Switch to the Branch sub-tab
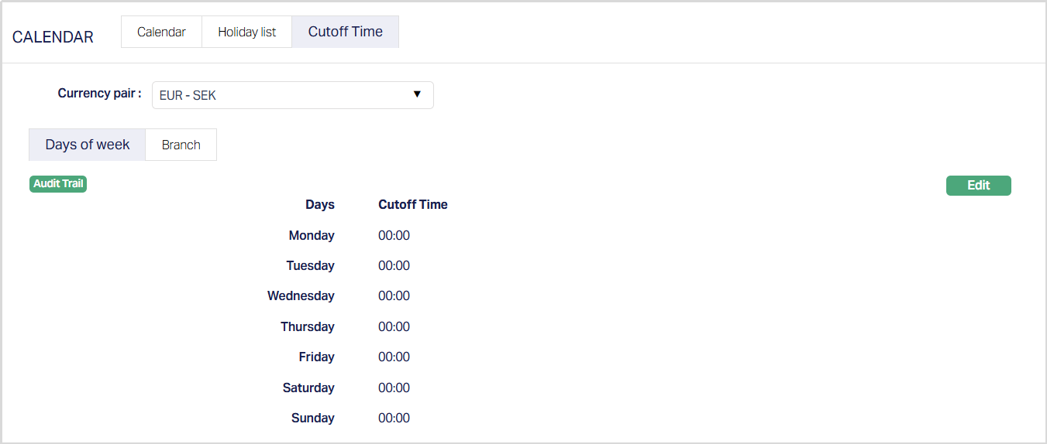Image resolution: width=1047 pixels, height=444 pixels. 181,145
